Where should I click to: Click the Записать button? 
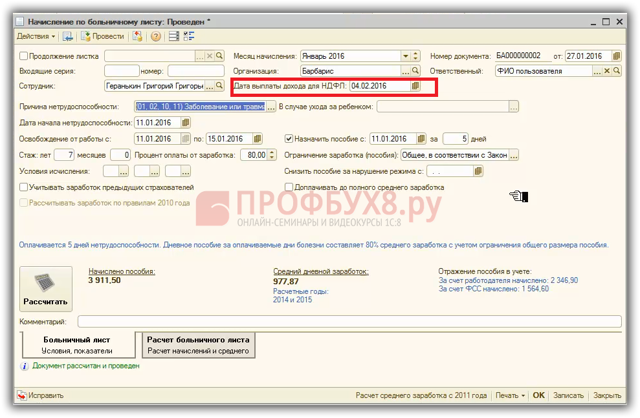tap(568, 395)
